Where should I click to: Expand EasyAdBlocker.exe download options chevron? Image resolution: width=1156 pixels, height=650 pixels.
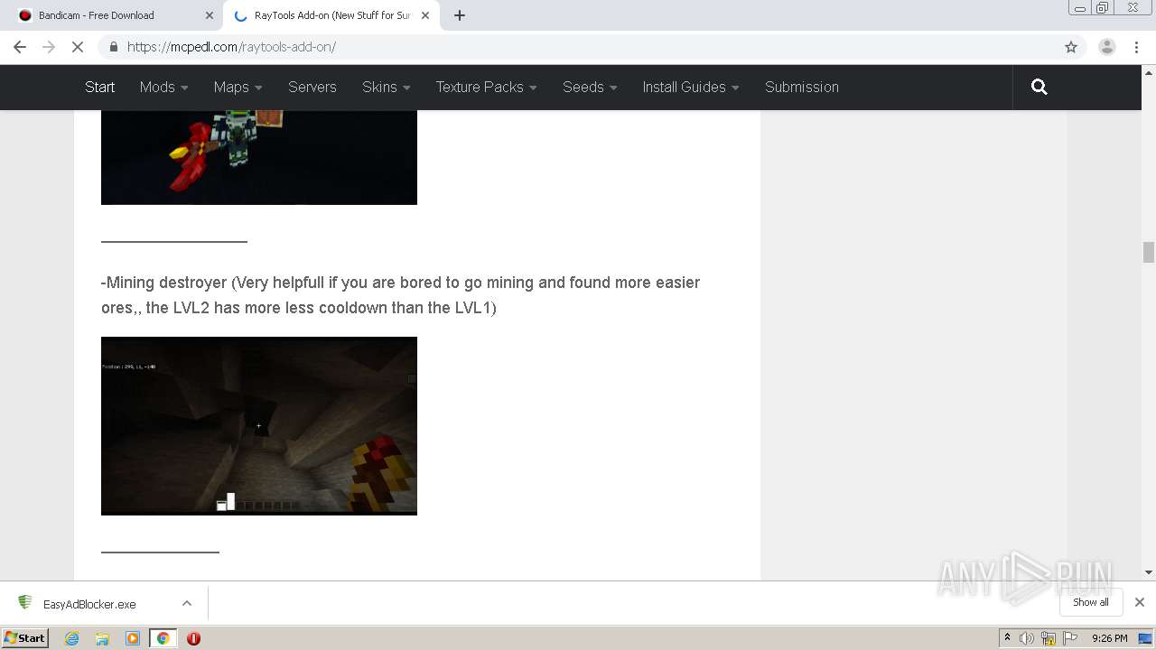tap(187, 603)
